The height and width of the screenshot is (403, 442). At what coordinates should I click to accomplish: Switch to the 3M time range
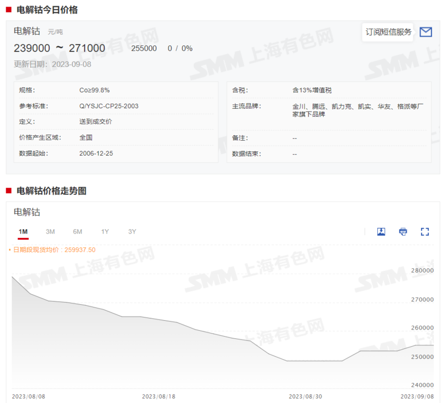point(50,231)
